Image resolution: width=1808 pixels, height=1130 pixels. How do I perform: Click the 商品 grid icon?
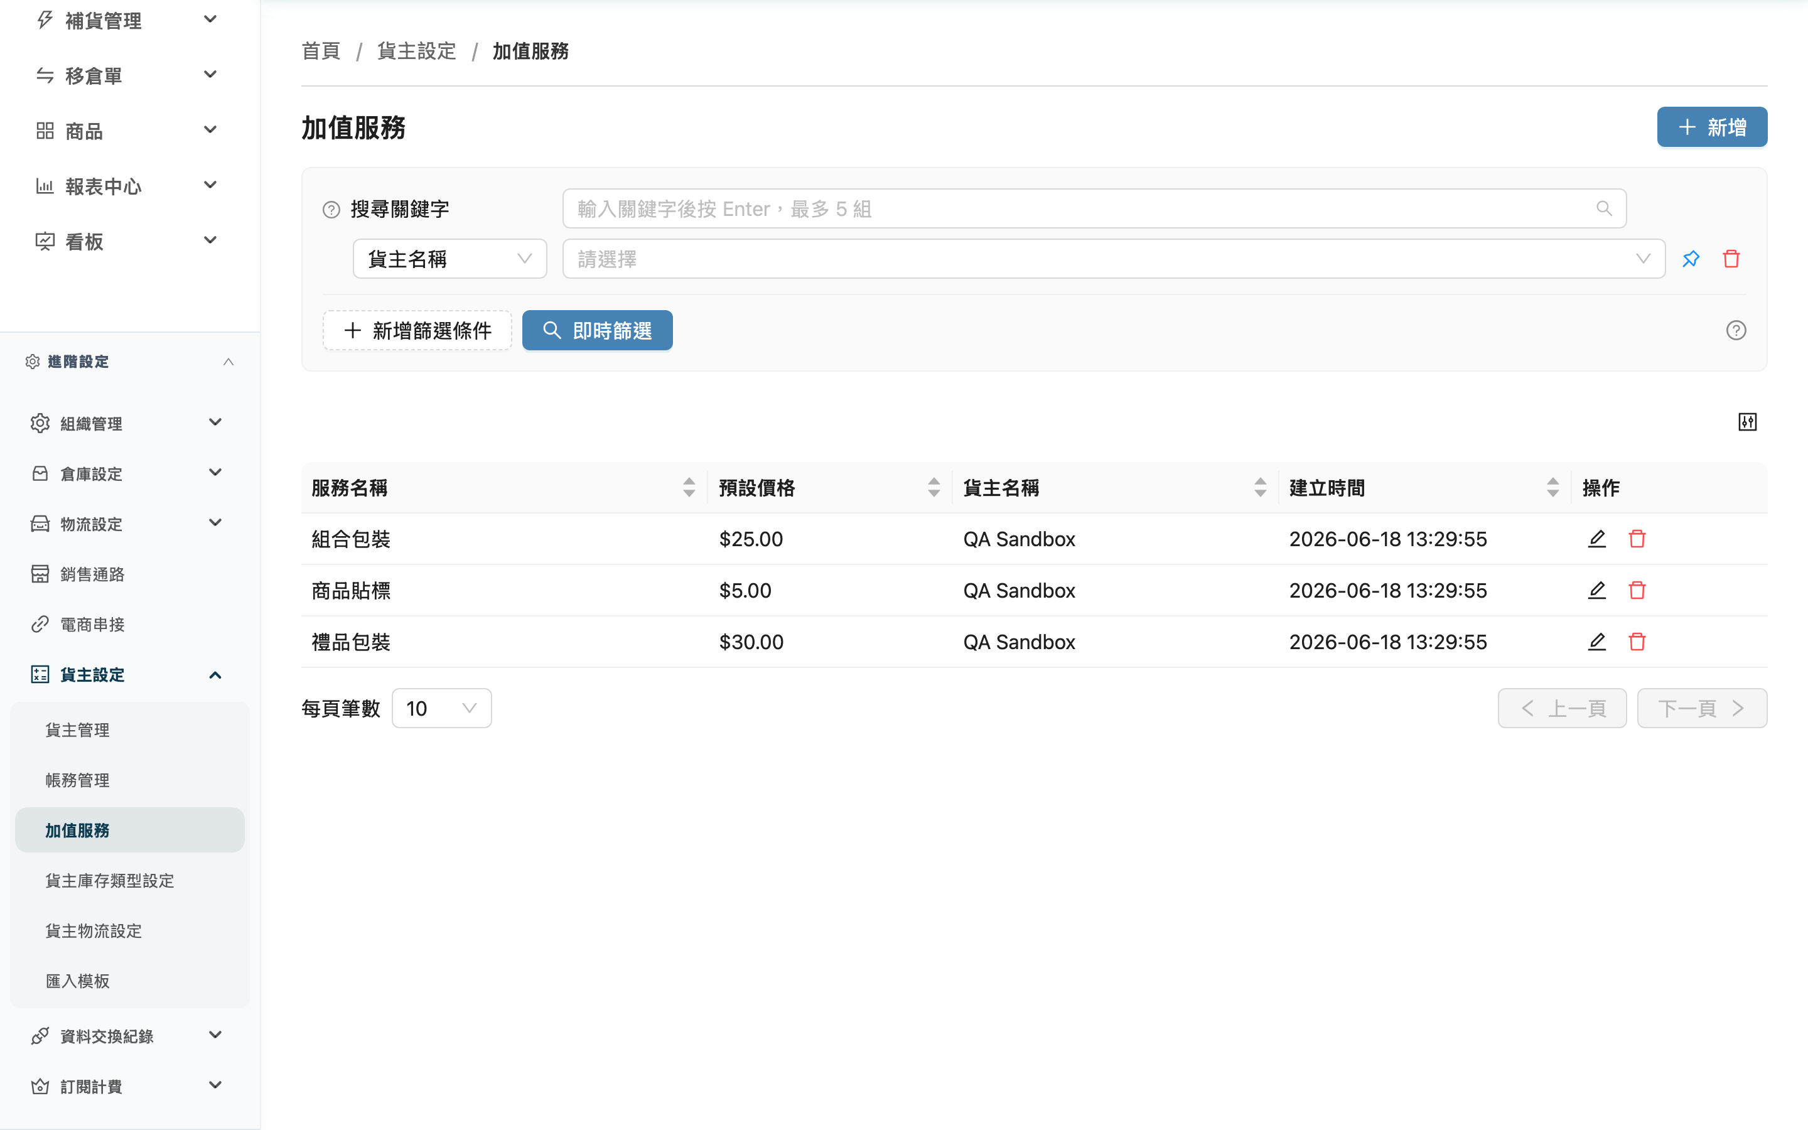click(x=45, y=131)
